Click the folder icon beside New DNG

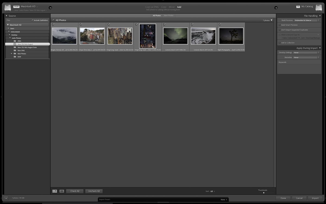[15, 50]
